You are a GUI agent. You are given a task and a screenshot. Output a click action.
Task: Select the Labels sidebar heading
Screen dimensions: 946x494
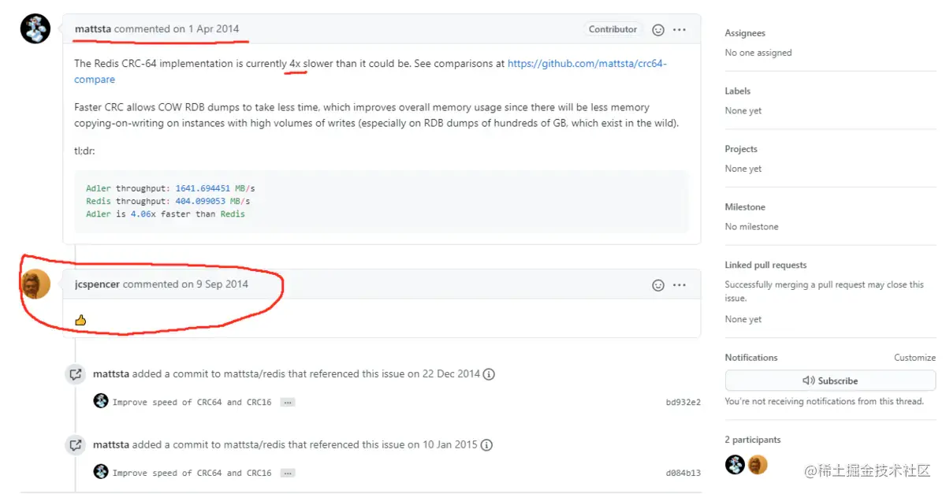[738, 91]
